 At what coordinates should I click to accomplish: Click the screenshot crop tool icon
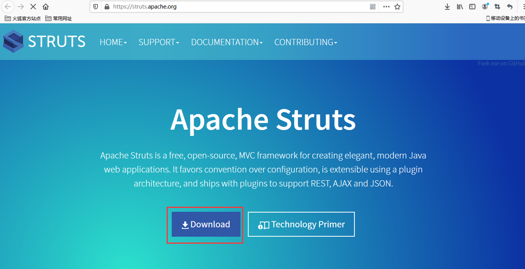point(497,6)
